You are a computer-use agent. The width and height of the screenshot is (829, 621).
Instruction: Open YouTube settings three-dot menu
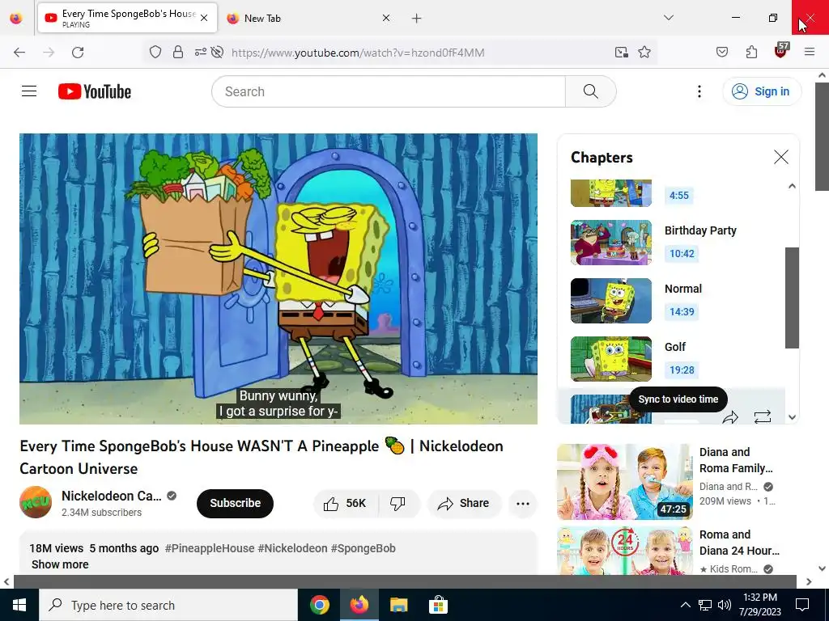pos(699,91)
